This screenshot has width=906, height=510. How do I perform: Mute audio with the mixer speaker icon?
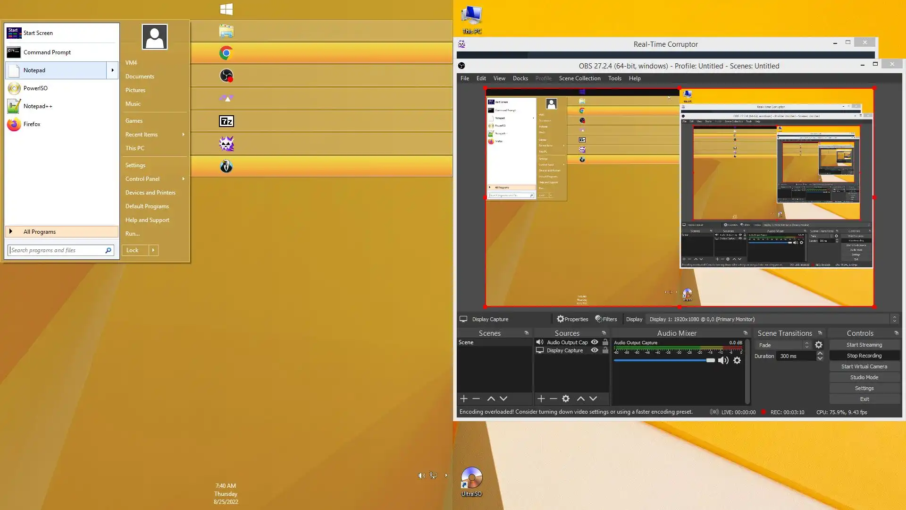723,361
